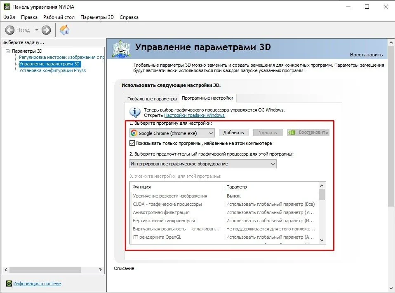Click main panel scroll down arrow
Image resolution: width=395 pixels, height=293 pixels.
tap(391, 288)
